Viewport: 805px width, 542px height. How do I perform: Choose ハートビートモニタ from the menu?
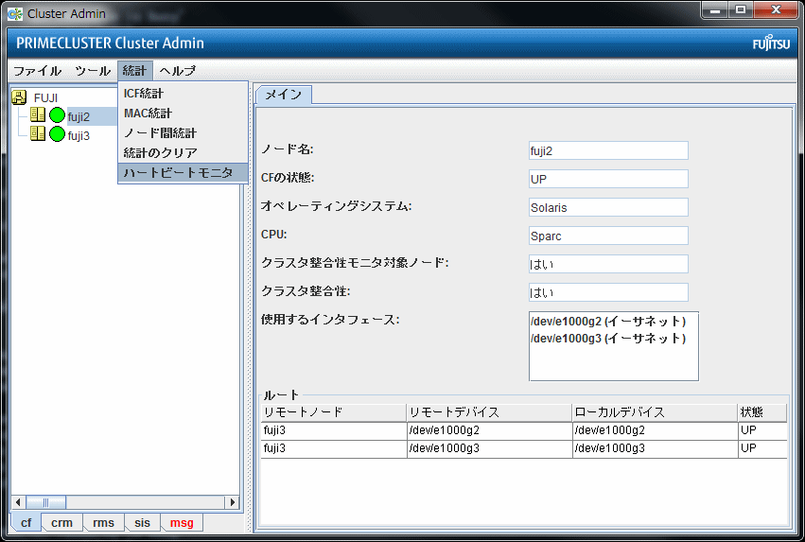click(x=183, y=172)
